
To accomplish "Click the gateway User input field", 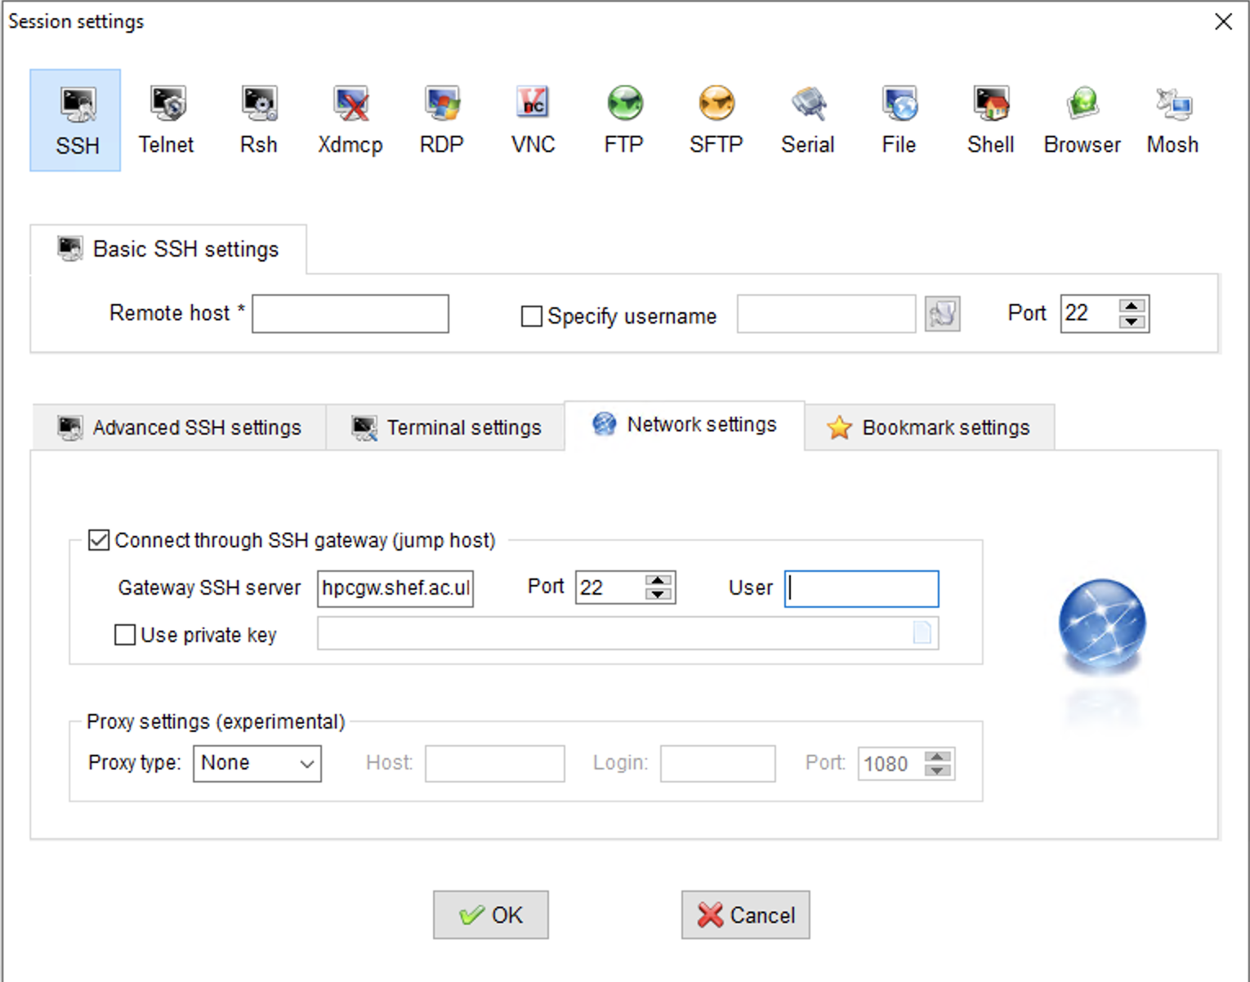I will coord(862,589).
